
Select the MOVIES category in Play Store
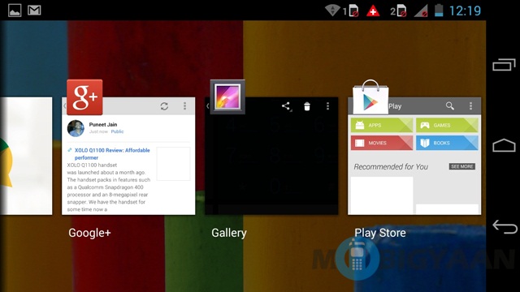tap(382, 143)
